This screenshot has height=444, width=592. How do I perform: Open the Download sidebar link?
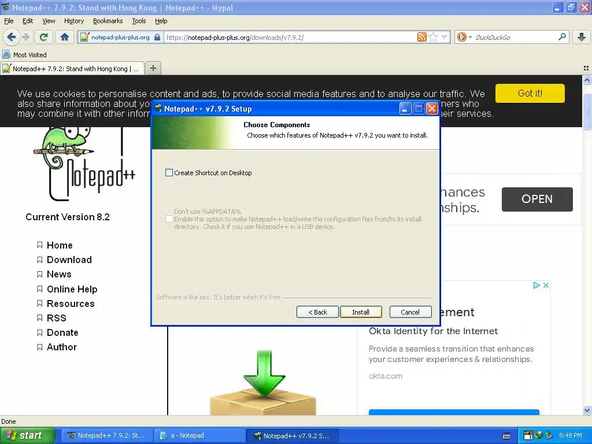point(69,260)
